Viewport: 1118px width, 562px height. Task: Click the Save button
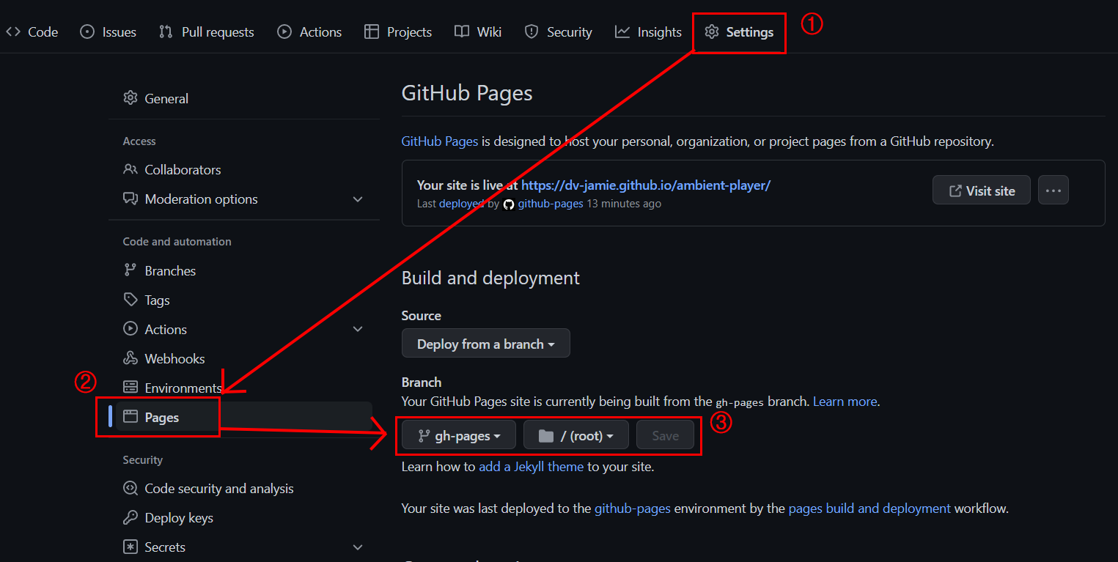[665, 436]
